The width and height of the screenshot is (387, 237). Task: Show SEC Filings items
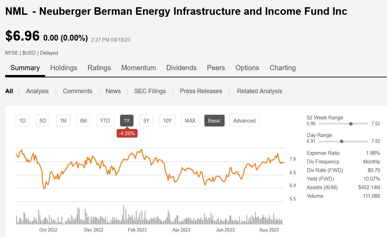(x=150, y=91)
